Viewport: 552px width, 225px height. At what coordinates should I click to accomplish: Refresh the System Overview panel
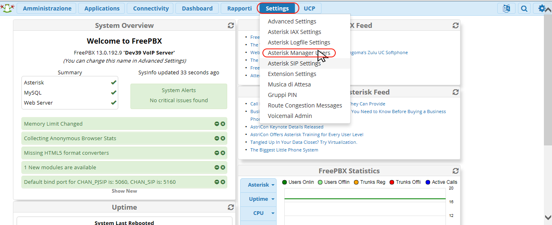tap(231, 25)
